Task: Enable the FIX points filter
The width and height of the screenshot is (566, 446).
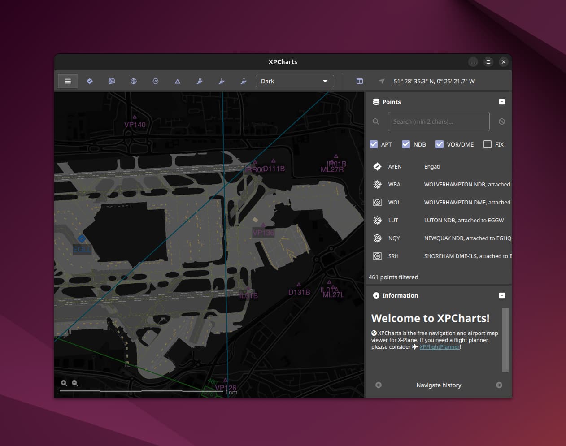Action: [488, 144]
